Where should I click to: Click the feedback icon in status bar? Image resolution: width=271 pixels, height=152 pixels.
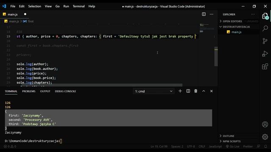[x=258, y=147]
